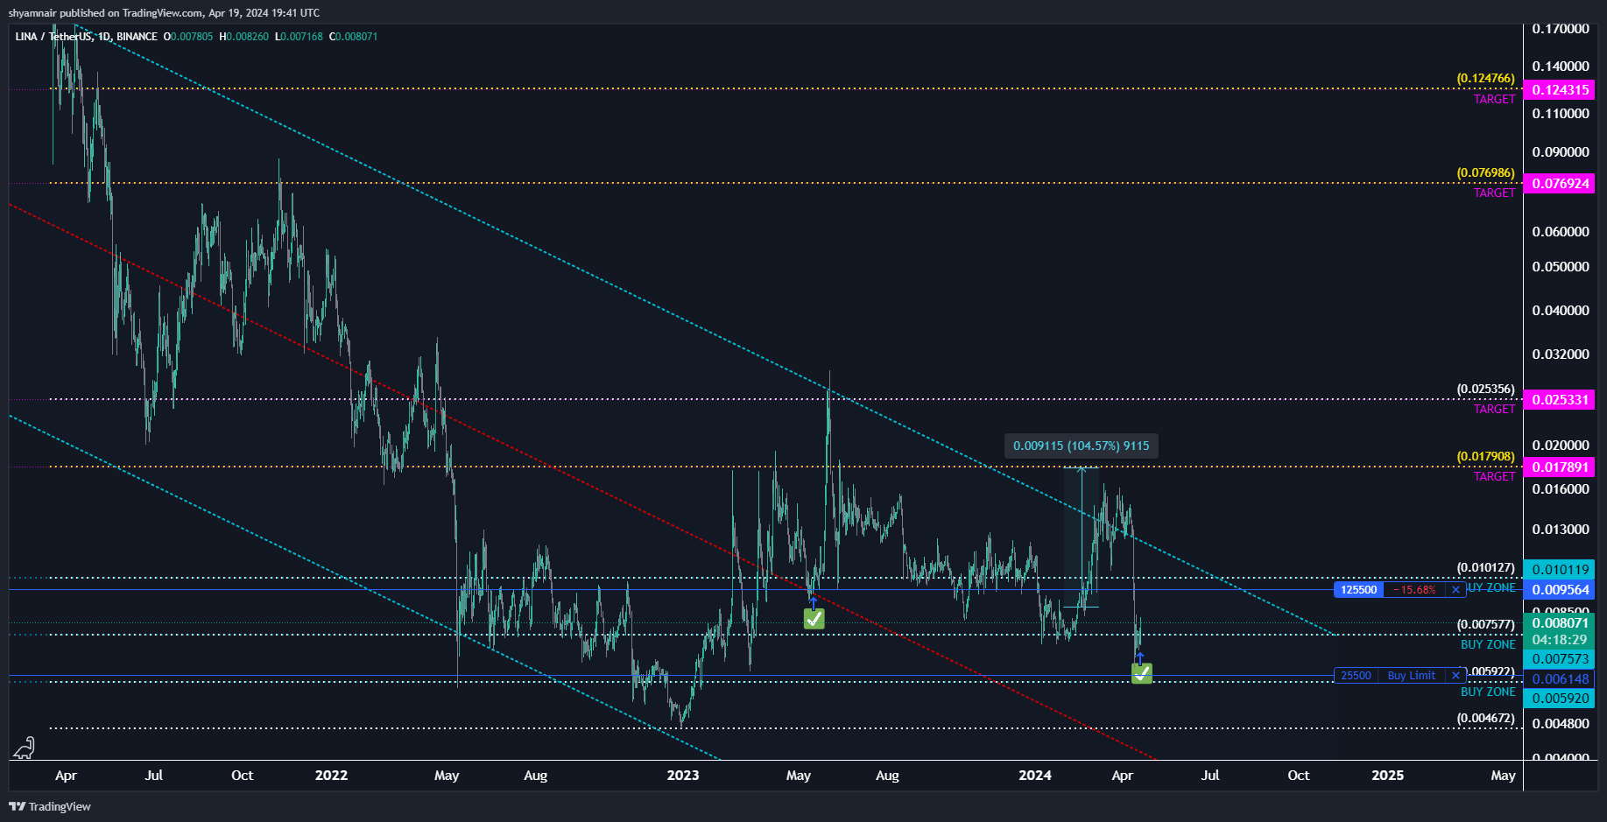Image resolution: width=1607 pixels, height=822 pixels.
Task: Click the (0.010127) level label
Action: (1485, 567)
